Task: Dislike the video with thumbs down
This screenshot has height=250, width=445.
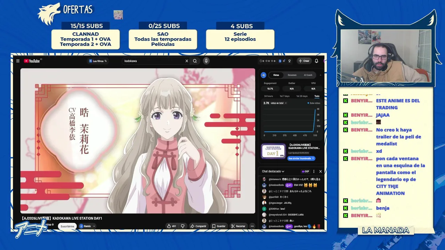Action: 183,226
